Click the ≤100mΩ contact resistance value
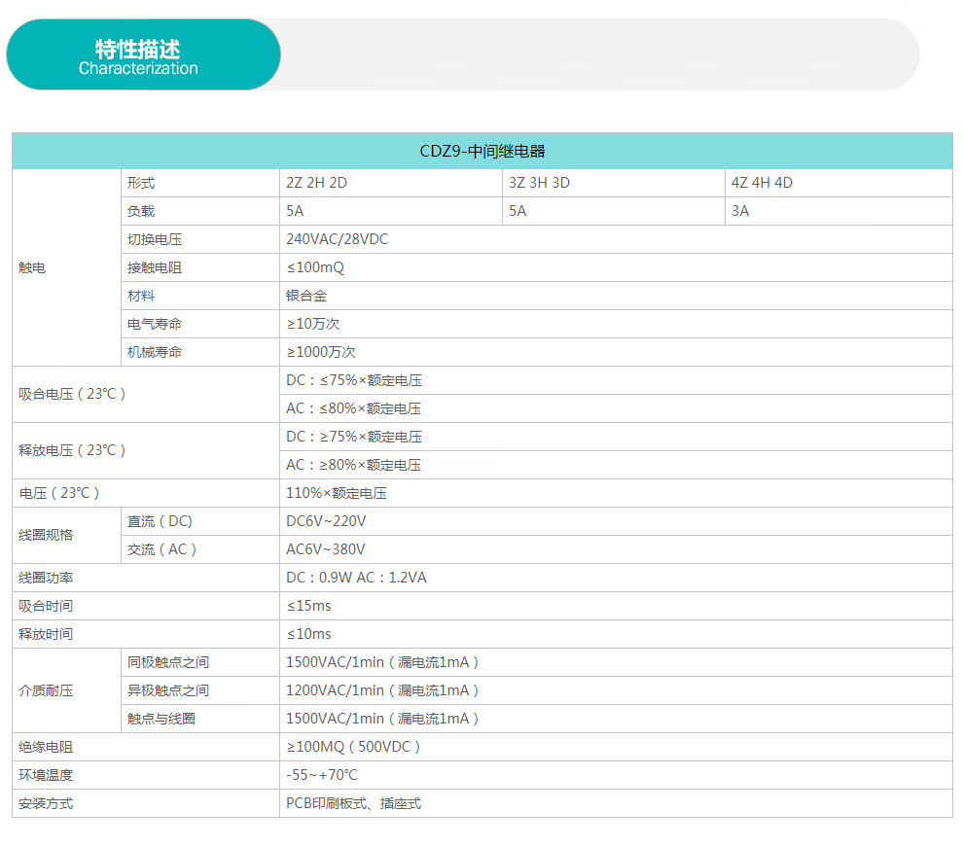Screen dimensions: 963x847 [x=315, y=267]
